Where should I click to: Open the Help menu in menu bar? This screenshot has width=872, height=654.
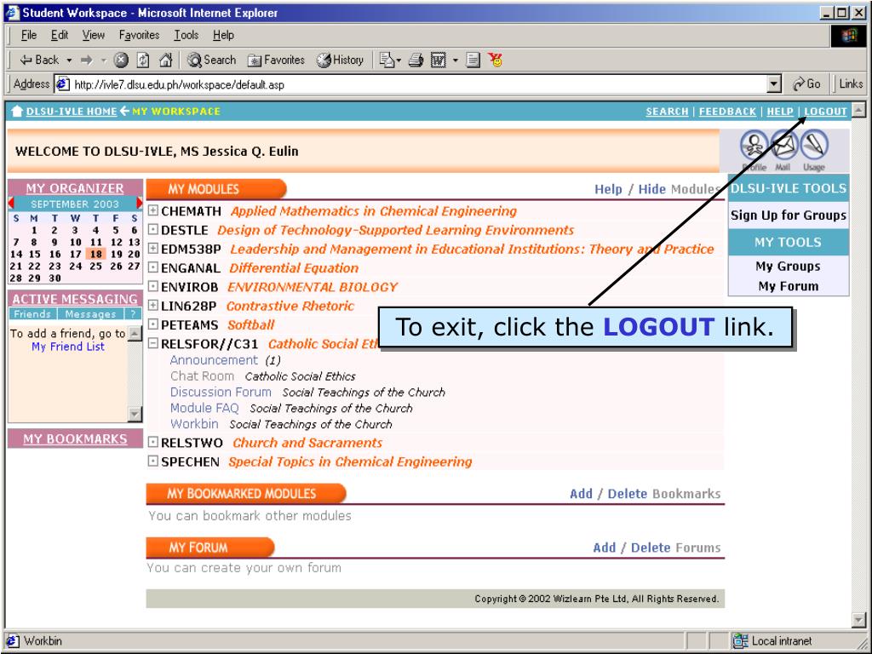(x=223, y=35)
